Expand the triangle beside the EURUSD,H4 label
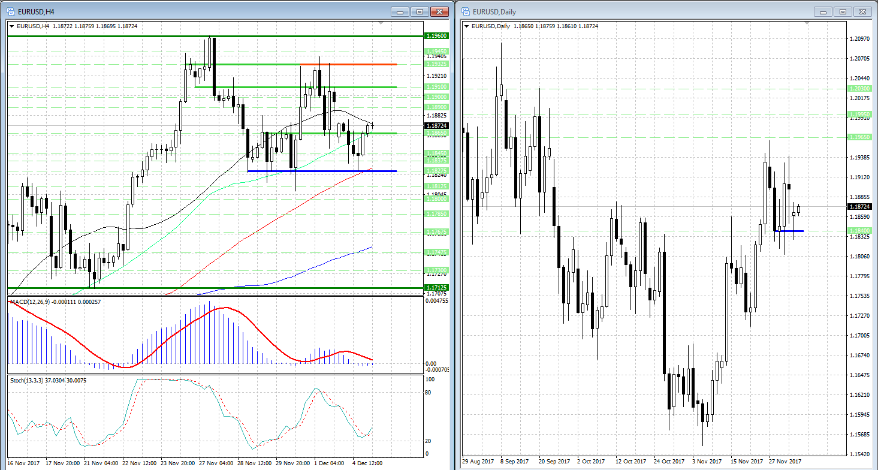This screenshot has width=878, height=470. click(x=13, y=26)
